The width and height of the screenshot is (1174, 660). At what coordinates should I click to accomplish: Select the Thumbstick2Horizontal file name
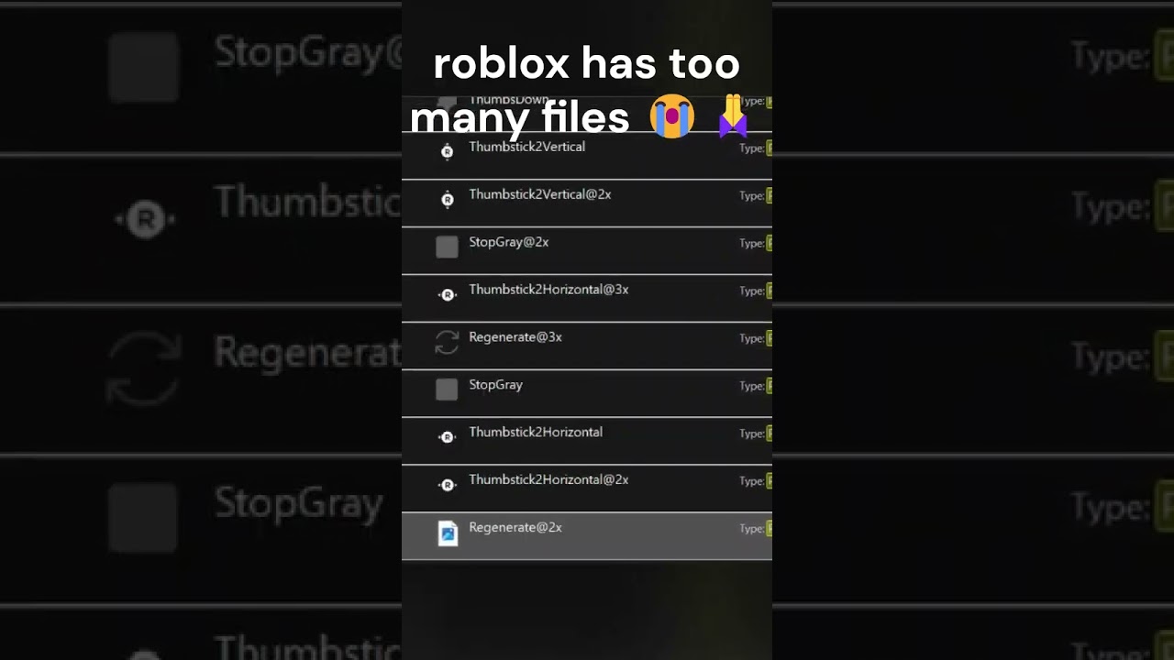[536, 432]
